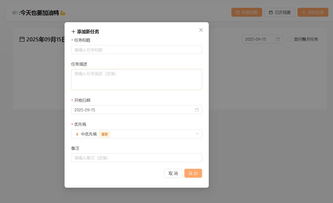Focus the 备注 remarks input field

136,158
